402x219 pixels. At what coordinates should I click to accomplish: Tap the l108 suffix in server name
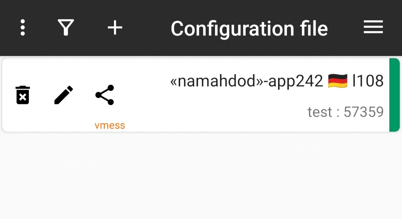coord(368,81)
